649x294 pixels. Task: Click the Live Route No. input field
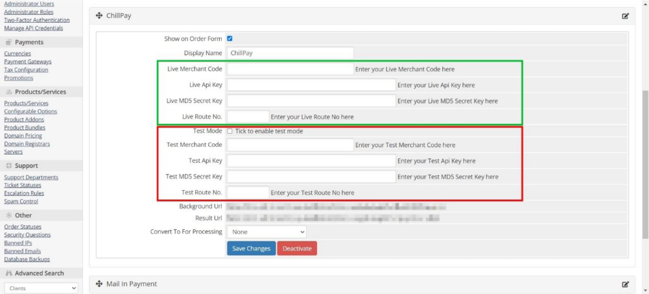pyautogui.click(x=248, y=117)
